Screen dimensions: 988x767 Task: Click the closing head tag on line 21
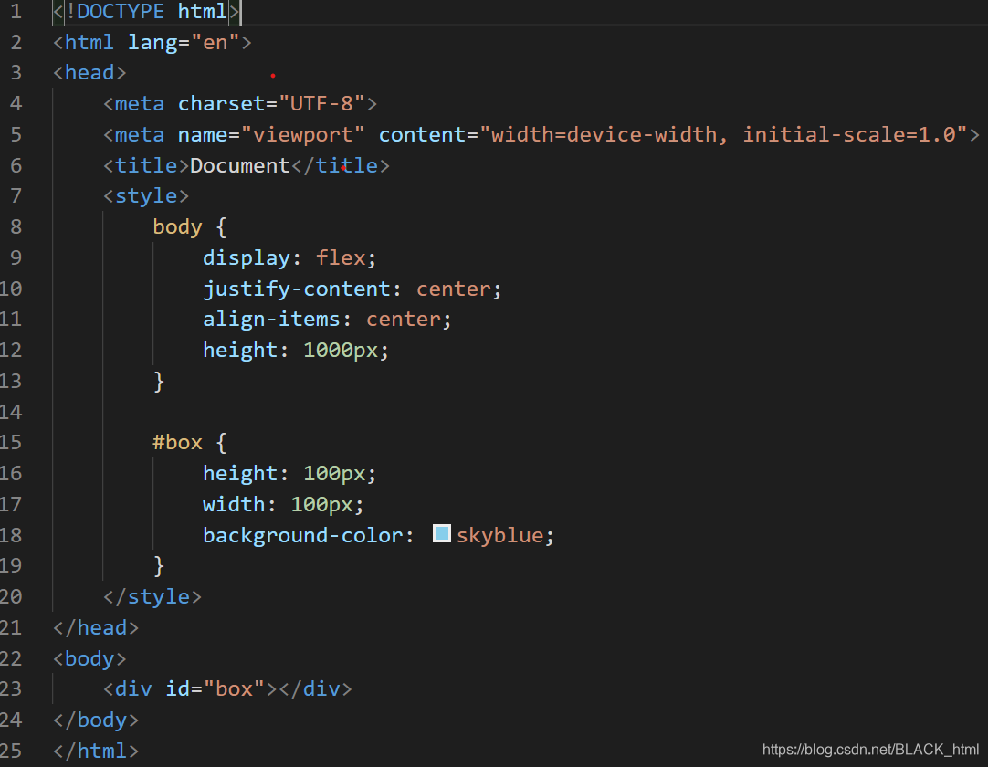tap(96, 627)
